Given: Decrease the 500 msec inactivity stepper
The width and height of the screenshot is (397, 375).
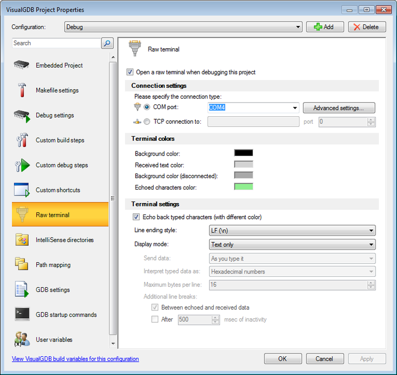Looking at the screenshot, I should pyautogui.click(x=215, y=322).
